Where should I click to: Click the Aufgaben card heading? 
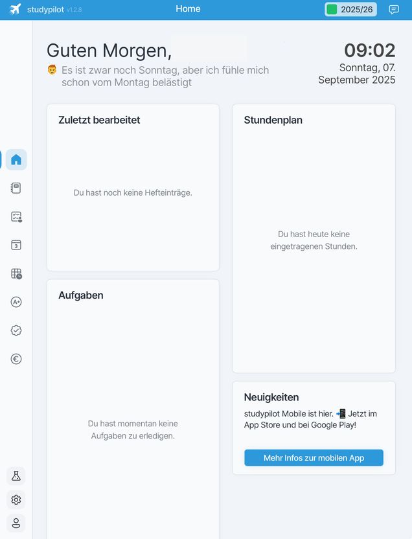[x=81, y=295]
